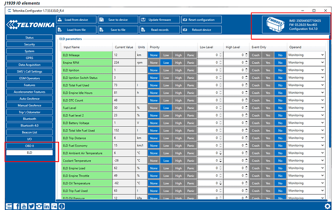This screenshot has height=210, width=334.
Task: Open the Manual Geofence section
Action: point(30,105)
